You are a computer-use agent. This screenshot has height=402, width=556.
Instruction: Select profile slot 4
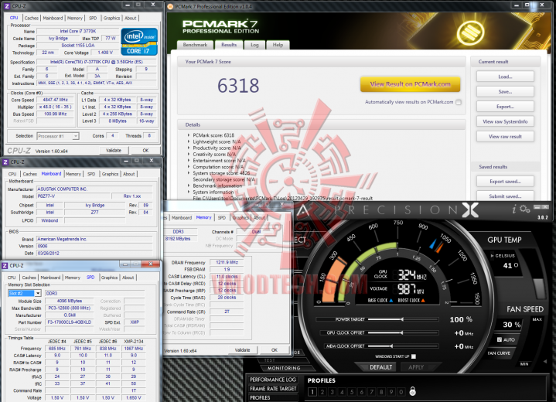342,392
